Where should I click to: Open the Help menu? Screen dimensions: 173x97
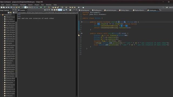pyautogui.click(x=55, y=5)
